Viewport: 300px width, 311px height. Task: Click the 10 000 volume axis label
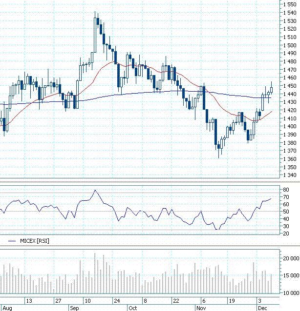291,293
